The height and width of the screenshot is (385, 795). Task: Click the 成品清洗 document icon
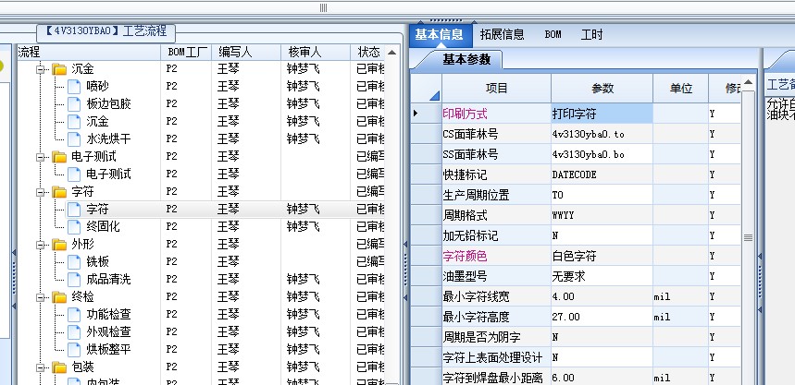tap(74, 279)
